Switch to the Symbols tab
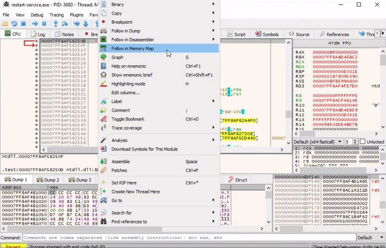 pos(267,34)
